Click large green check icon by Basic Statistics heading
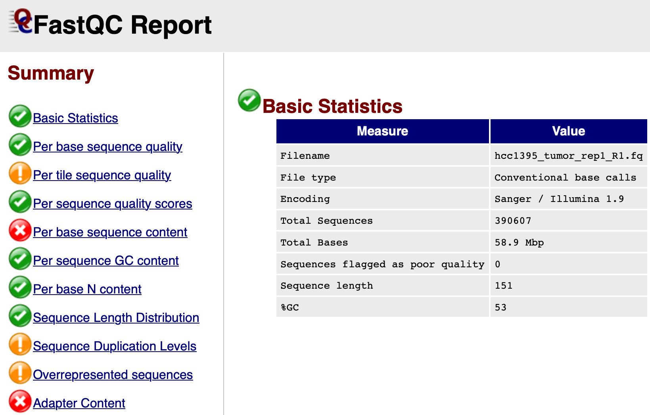Image resolution: width=650 pixels, height=415 pixels. [249, 100]
